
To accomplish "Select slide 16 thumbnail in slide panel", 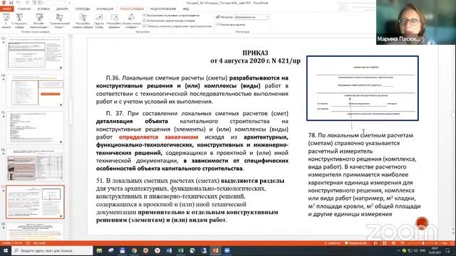I will tap(35, 165).
